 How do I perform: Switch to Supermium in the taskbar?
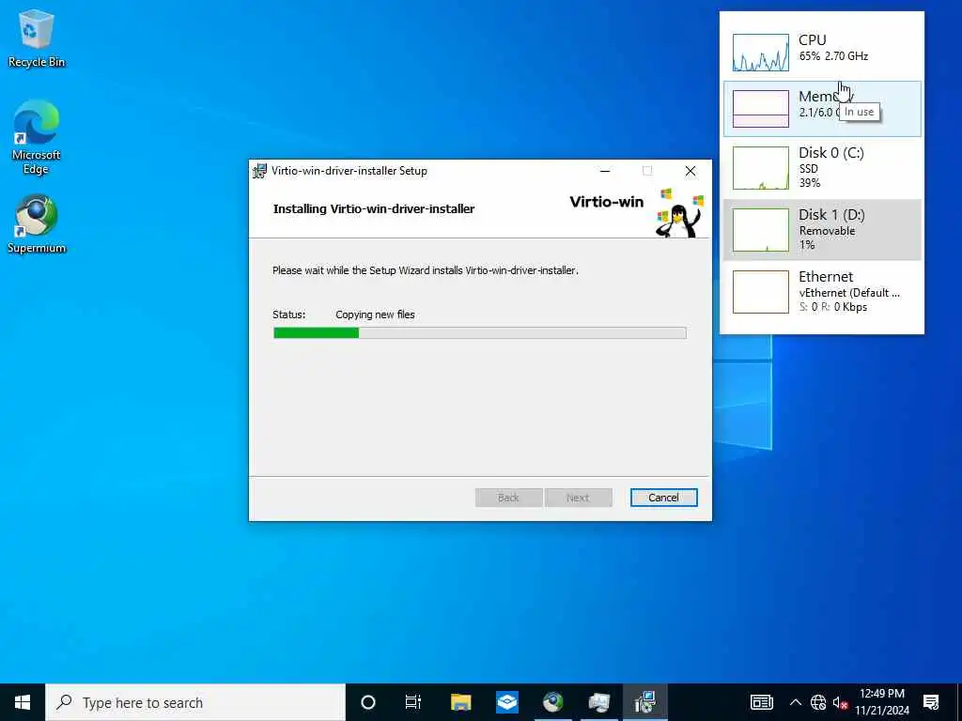tap(552, 702)
